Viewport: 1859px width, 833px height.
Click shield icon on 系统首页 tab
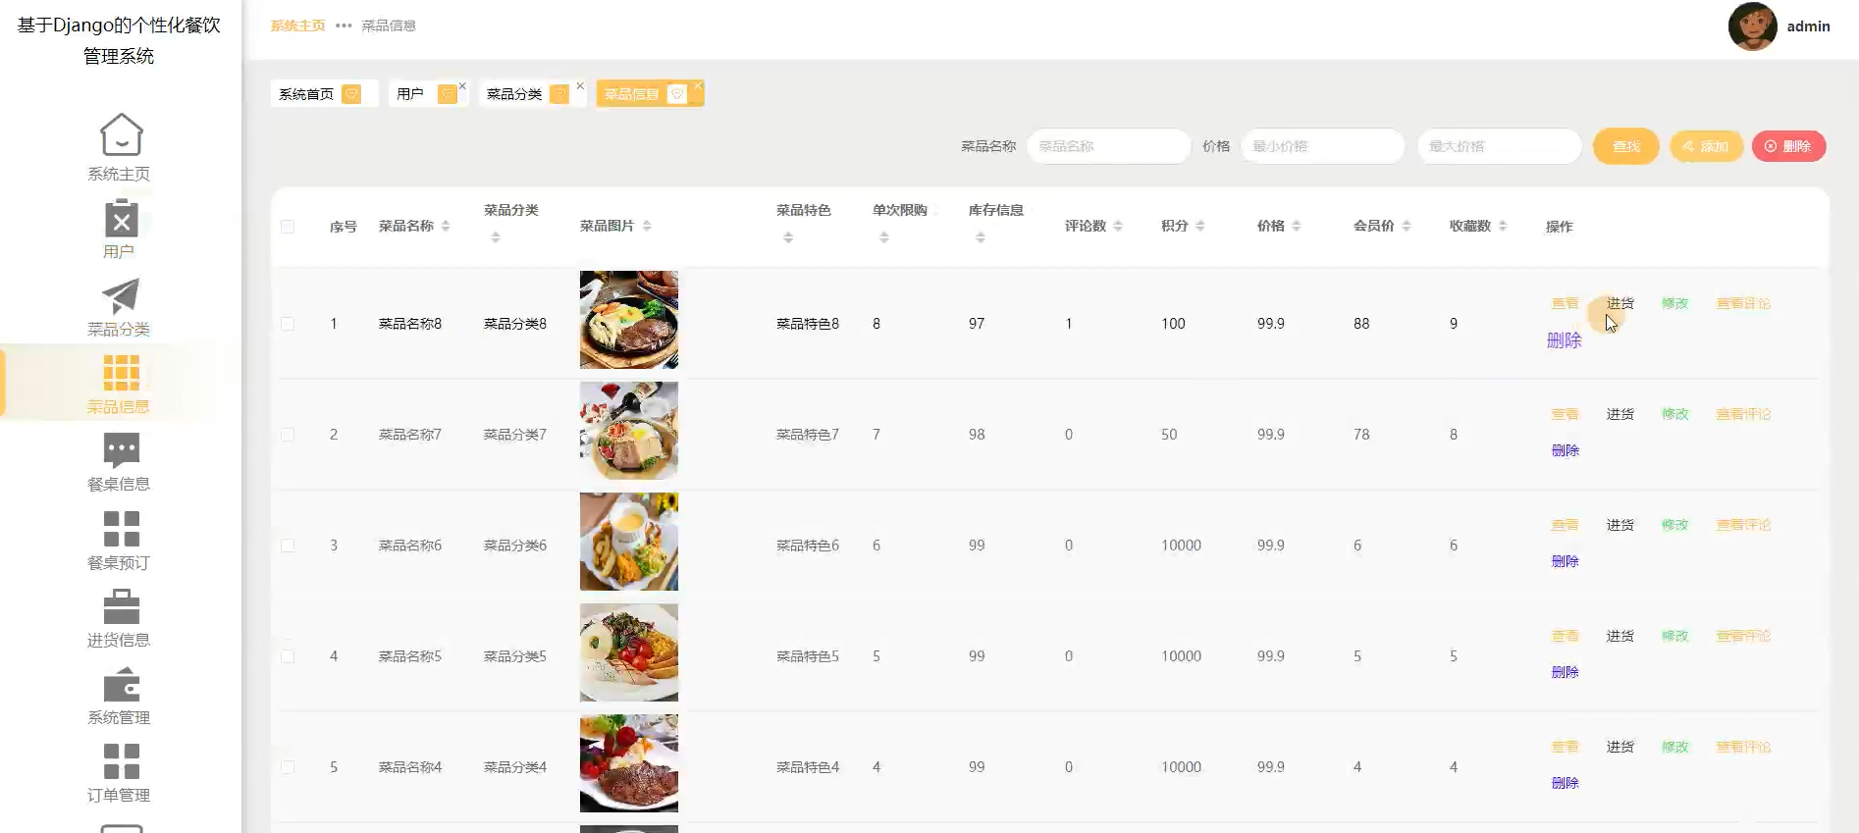pos(351,94)
